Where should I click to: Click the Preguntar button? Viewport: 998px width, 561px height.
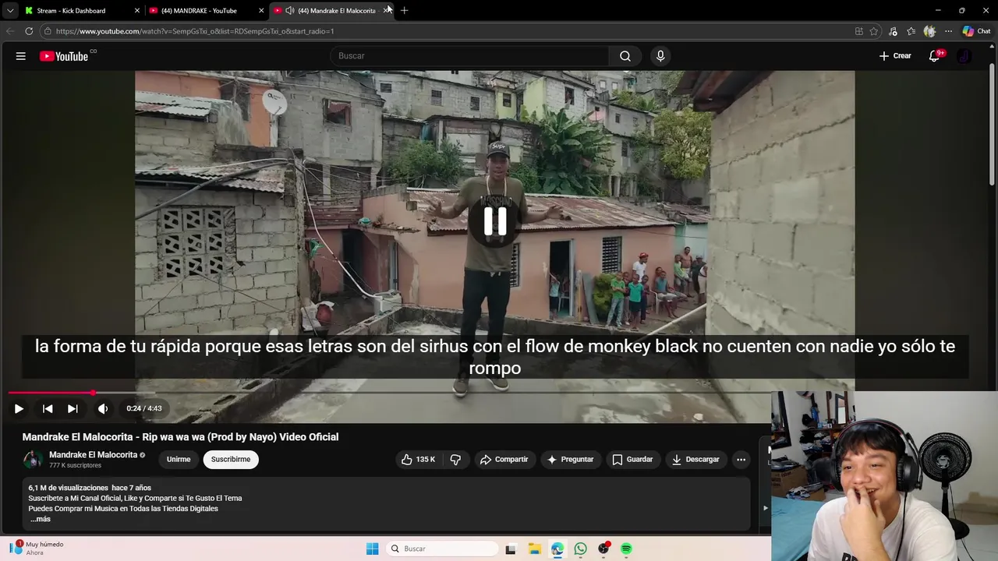[570, 460]
